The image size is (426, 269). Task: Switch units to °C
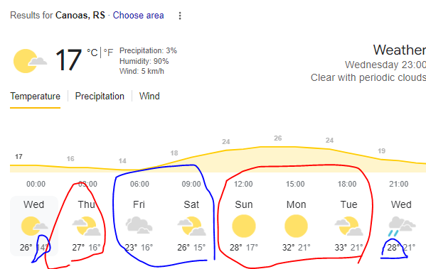tap(92, 53)
